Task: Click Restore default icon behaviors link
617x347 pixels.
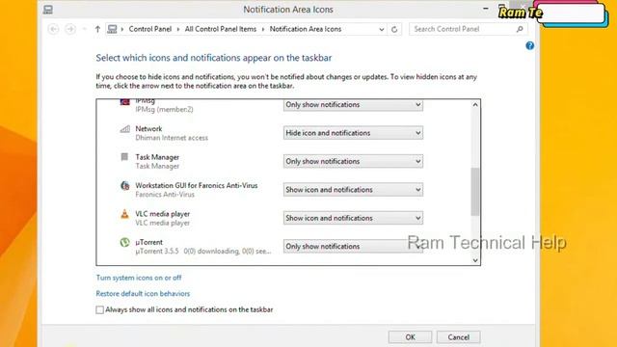Action: click(x=143, y=294)
